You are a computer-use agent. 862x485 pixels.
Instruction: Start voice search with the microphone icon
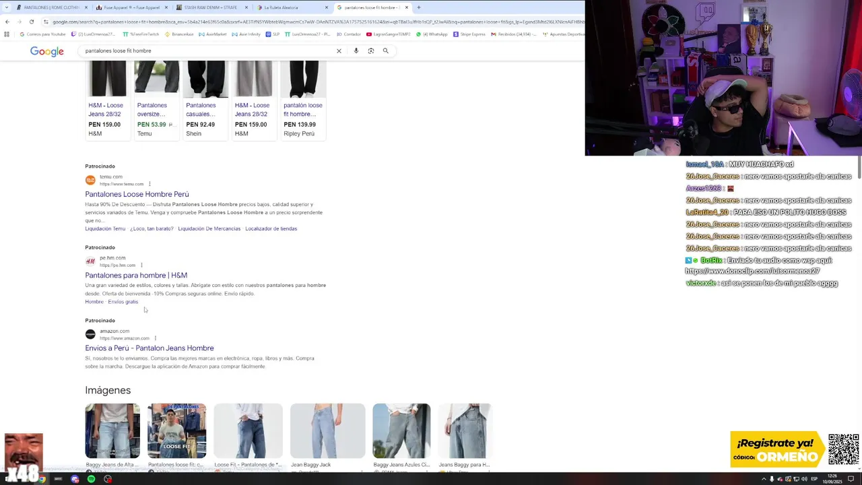pyautogui.click(x=356, y=51)
